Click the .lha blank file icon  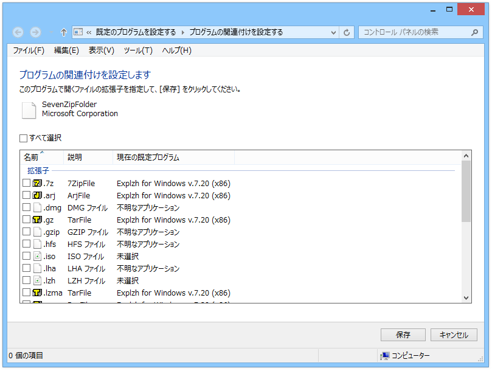pyautogui.click(x=37, y=268)
